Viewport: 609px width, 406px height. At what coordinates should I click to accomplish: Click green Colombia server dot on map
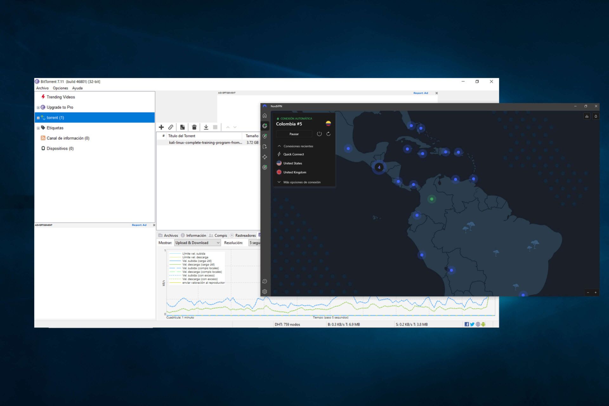pos(432,199)
